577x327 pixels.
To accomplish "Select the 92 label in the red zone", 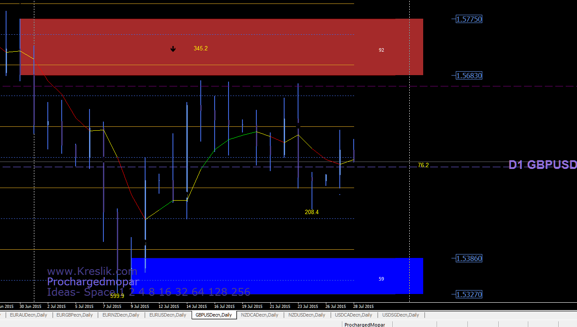I will click(381, 50).
